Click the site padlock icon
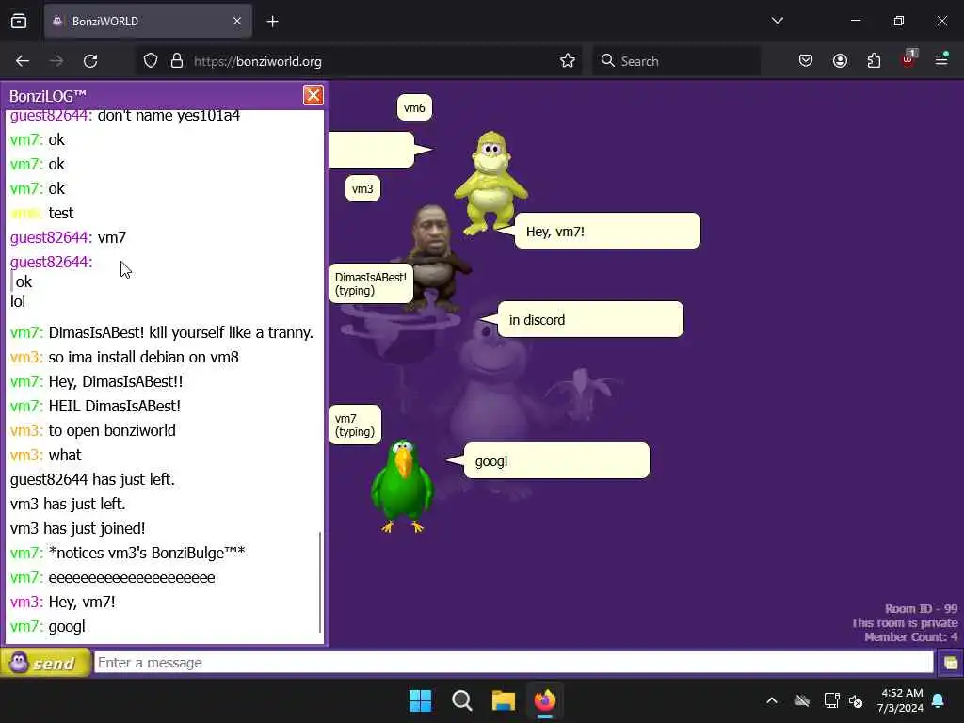The height and width of the screenshot is (723, 964). click(x=177, y=61)
